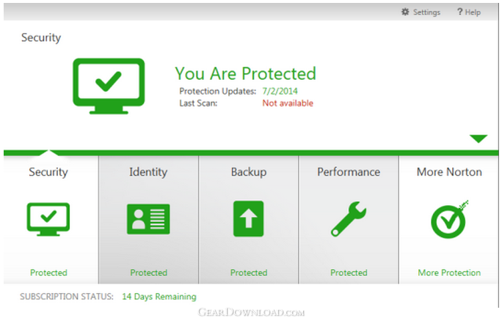
Task: Open the More Norton tab
Action: coord(449,172)
